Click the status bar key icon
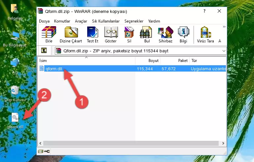 [x=47, y=151]
